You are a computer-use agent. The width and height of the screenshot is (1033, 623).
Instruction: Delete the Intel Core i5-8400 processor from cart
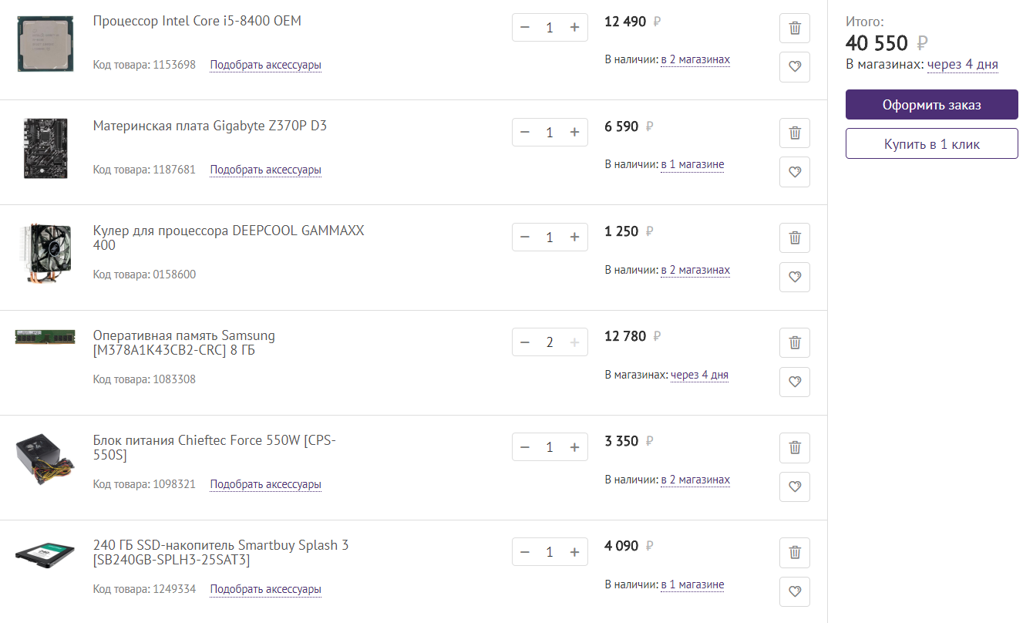coord(795,29)
